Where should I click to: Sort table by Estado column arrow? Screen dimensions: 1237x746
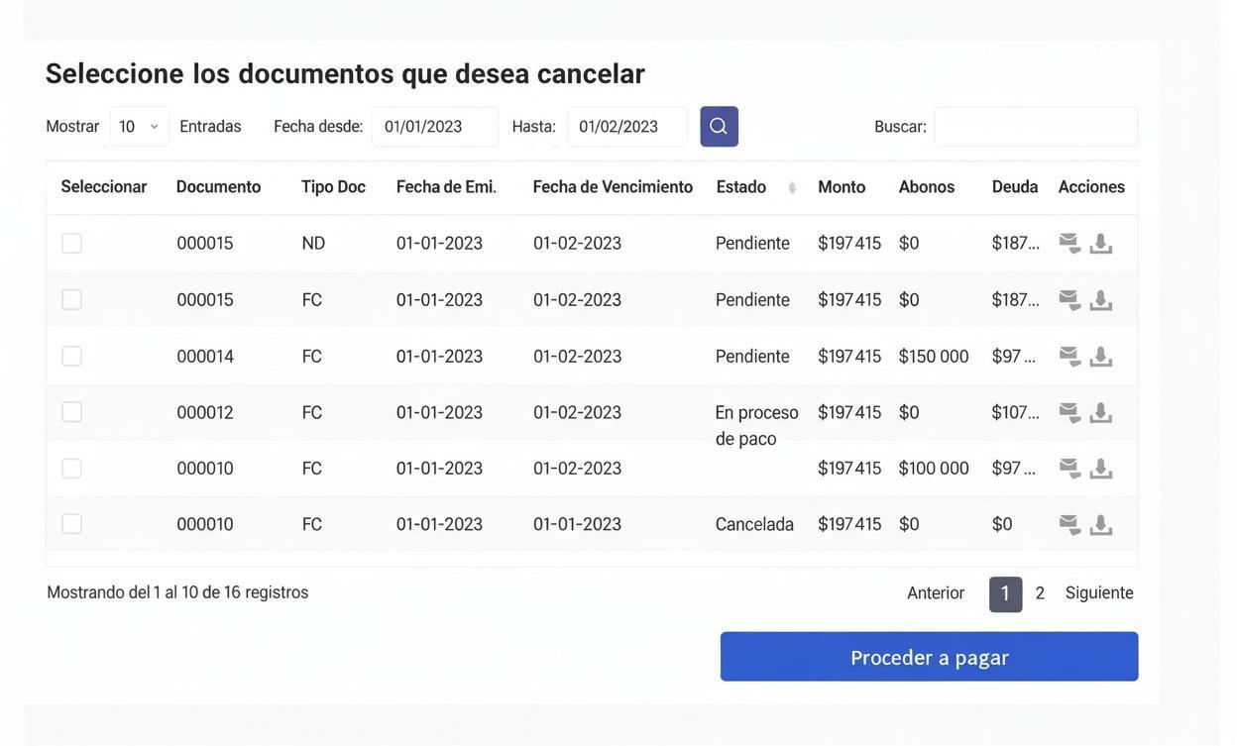[x=792, y=187]
